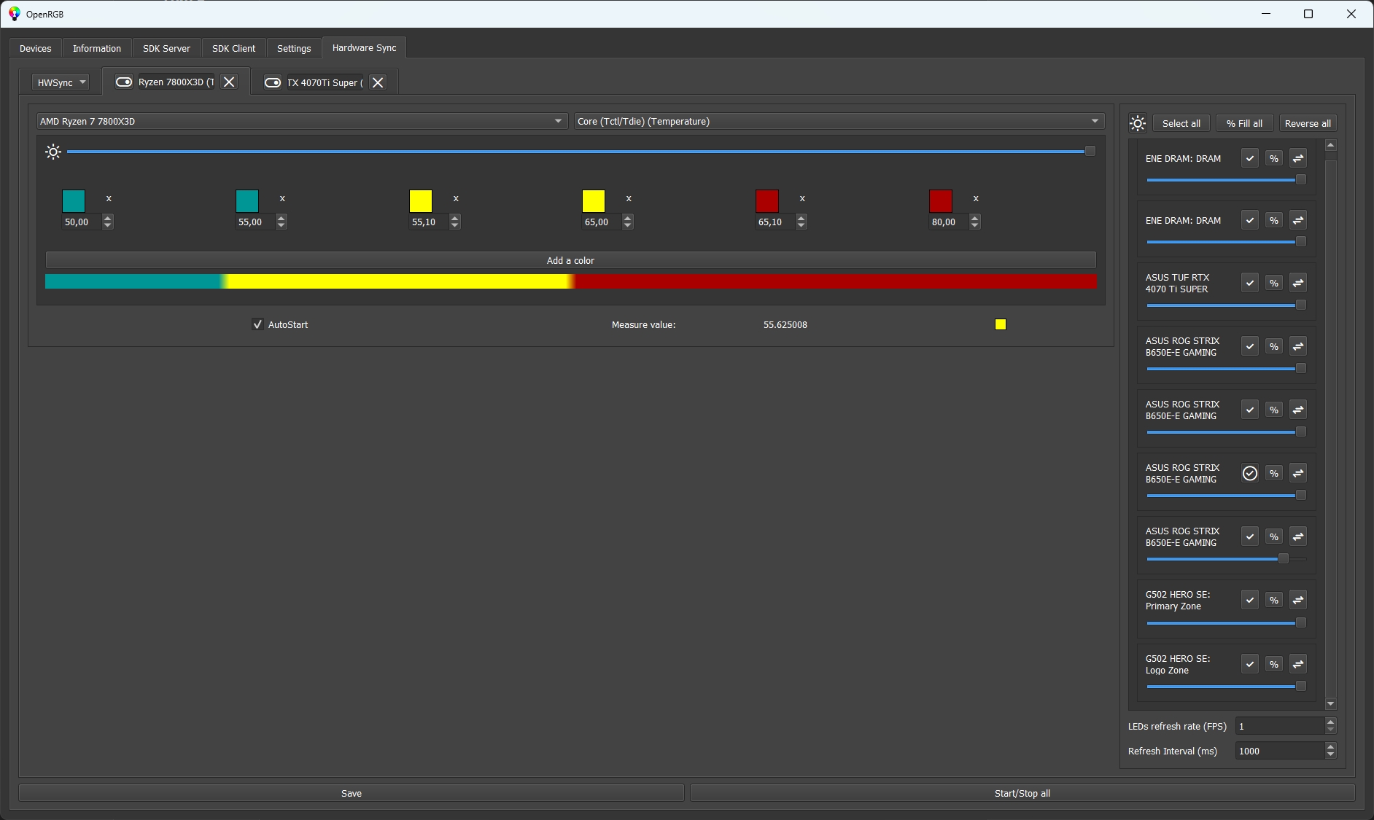Click the ASUS TUF RTX 4070 Ti SUPER brightness slider
Image resolution: width=1374 pixels, height=820 pixels.
pyautogui.click(x=1226, y=305)
